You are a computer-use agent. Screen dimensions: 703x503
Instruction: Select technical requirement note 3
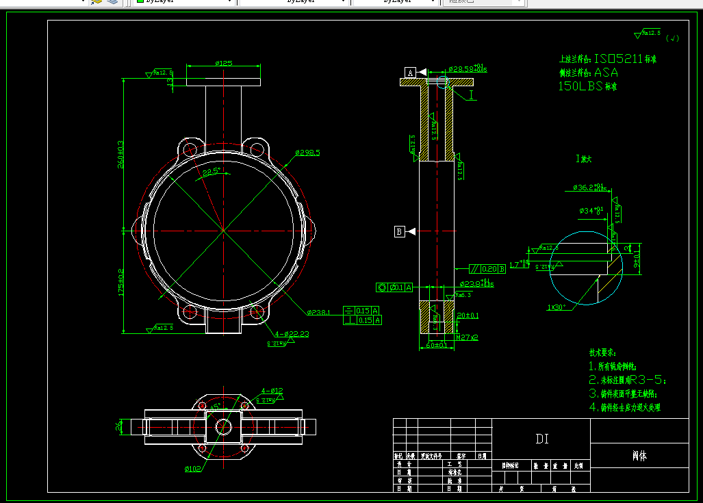coord(623,394)
